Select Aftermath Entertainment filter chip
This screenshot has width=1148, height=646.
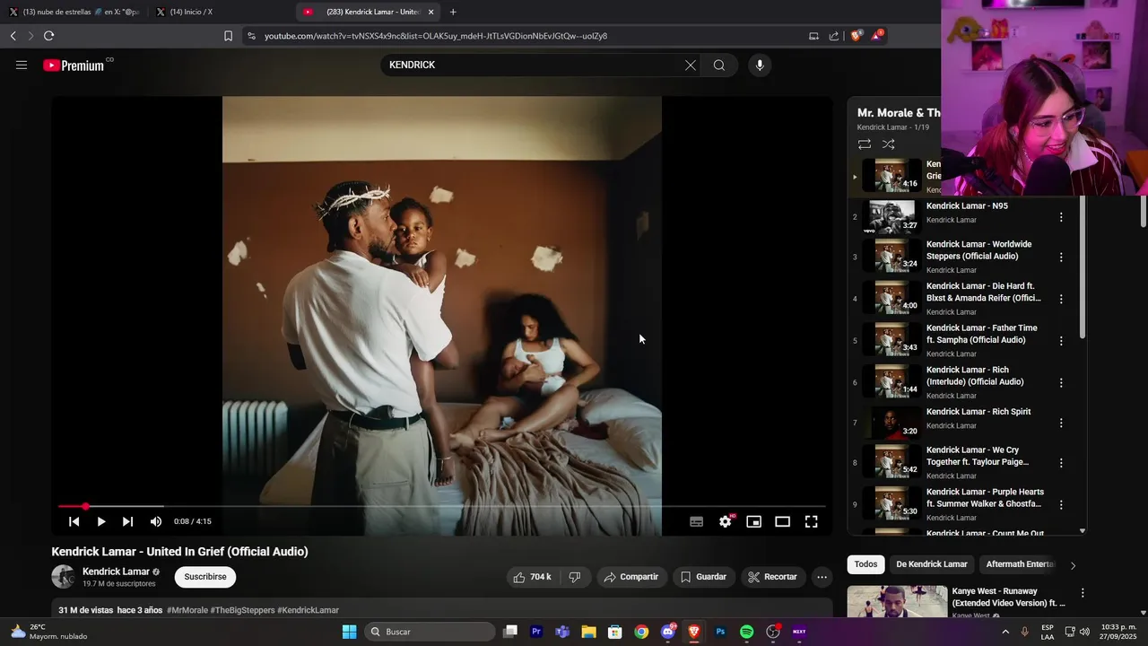click(1020, 564)
